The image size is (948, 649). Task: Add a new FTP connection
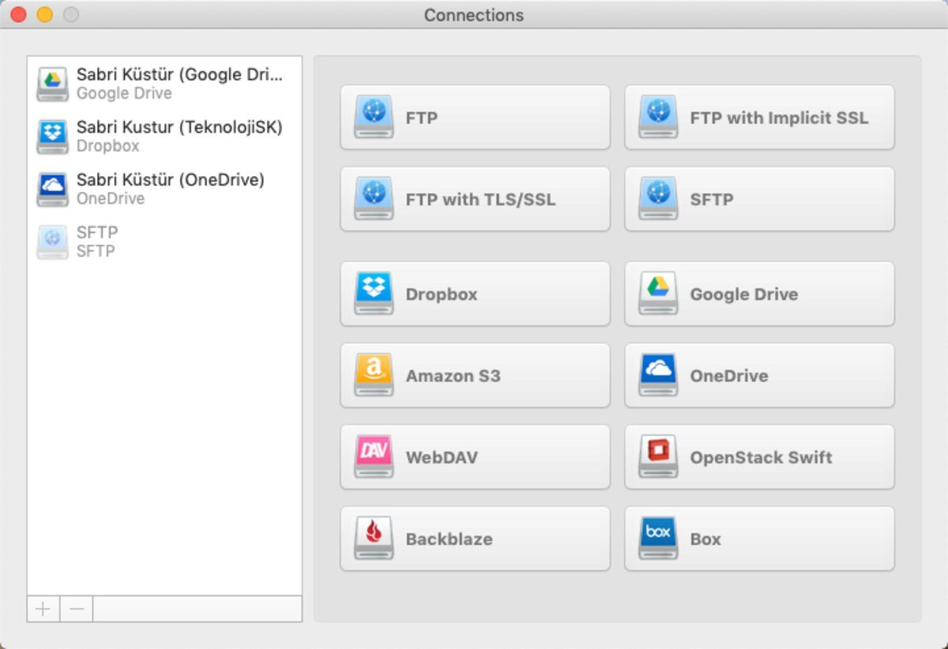pyautogui.click(x=475, y=118)
